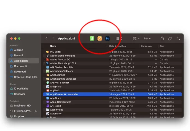
Task: Click the size value 58,8 MB
Action: [x=152, y=94]
